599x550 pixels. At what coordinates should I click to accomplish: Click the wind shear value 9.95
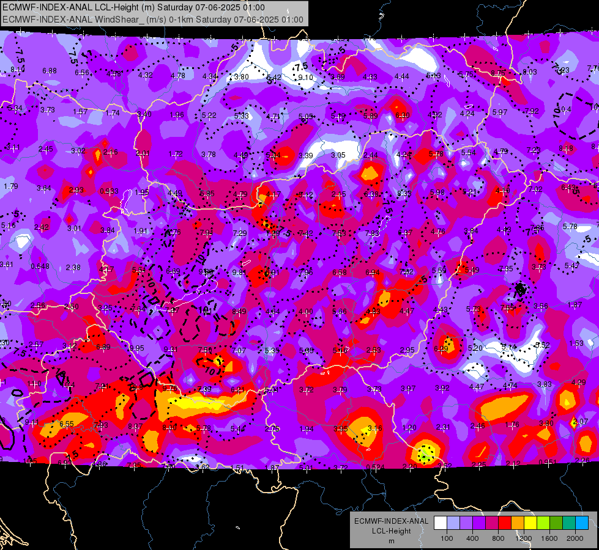[x=137, y=348]
